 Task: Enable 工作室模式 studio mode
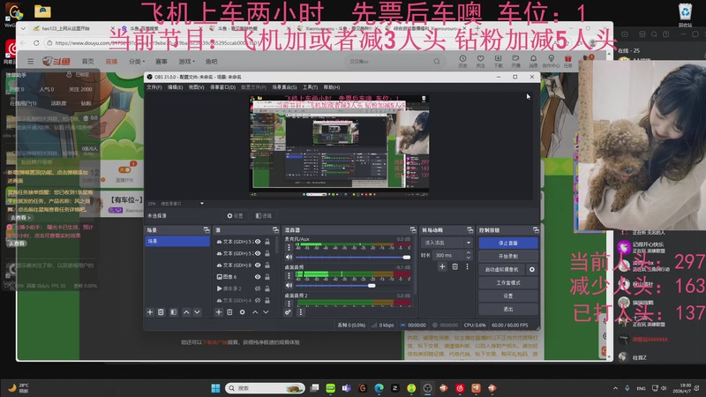(x=508, y=282)
